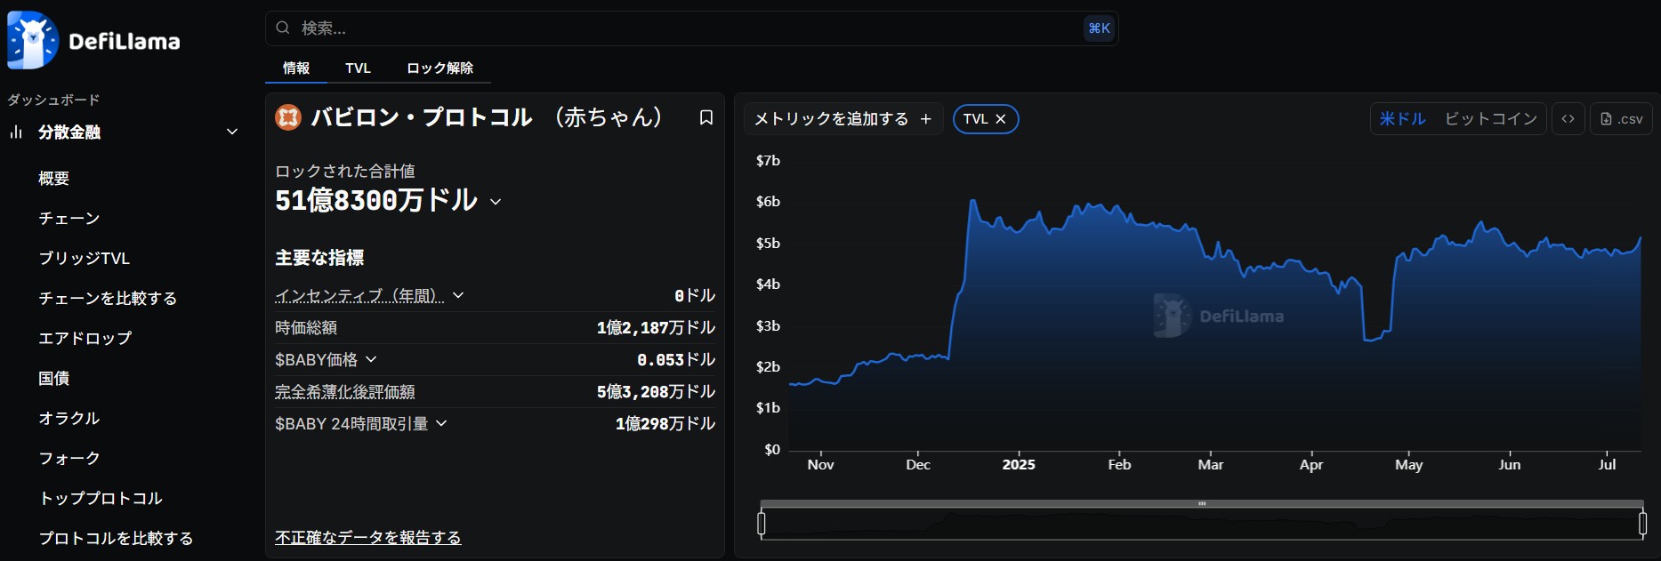Viewport: 1661px width, 561px height.
Task: Grab the left handle of chart range slider
Action: pyautogui.click(x=762, y=524)
